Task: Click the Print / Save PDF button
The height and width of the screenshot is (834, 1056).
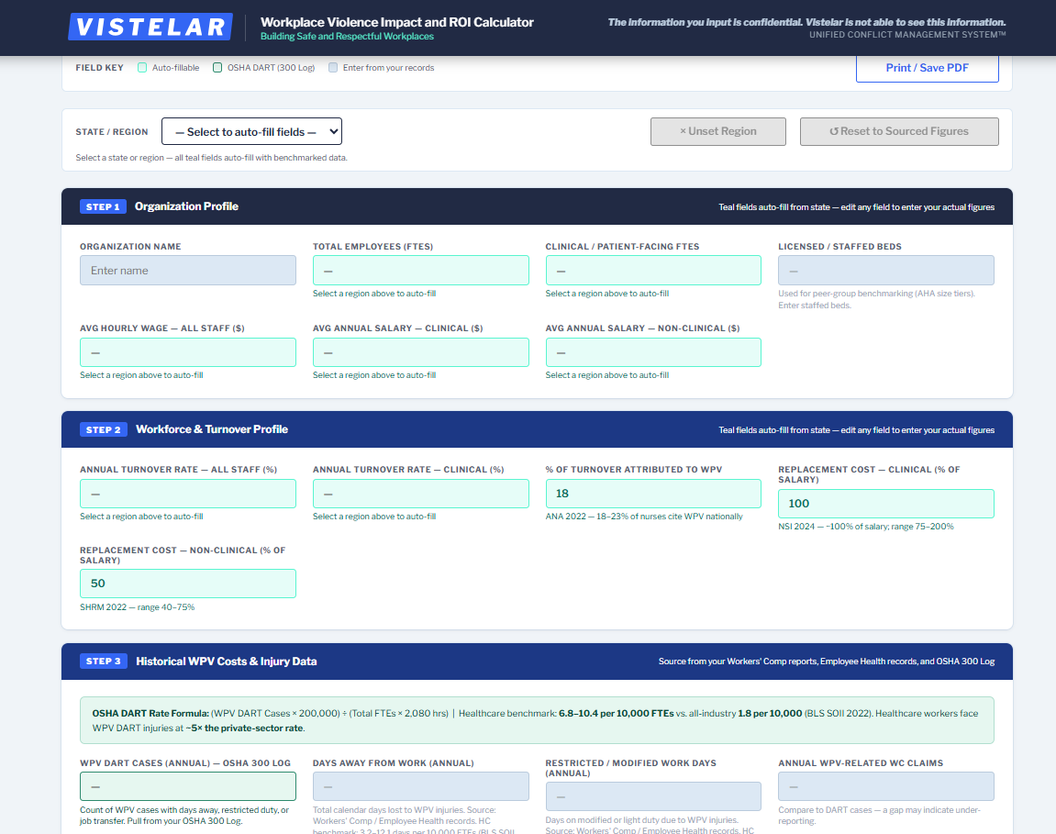Action: point(927,68)
